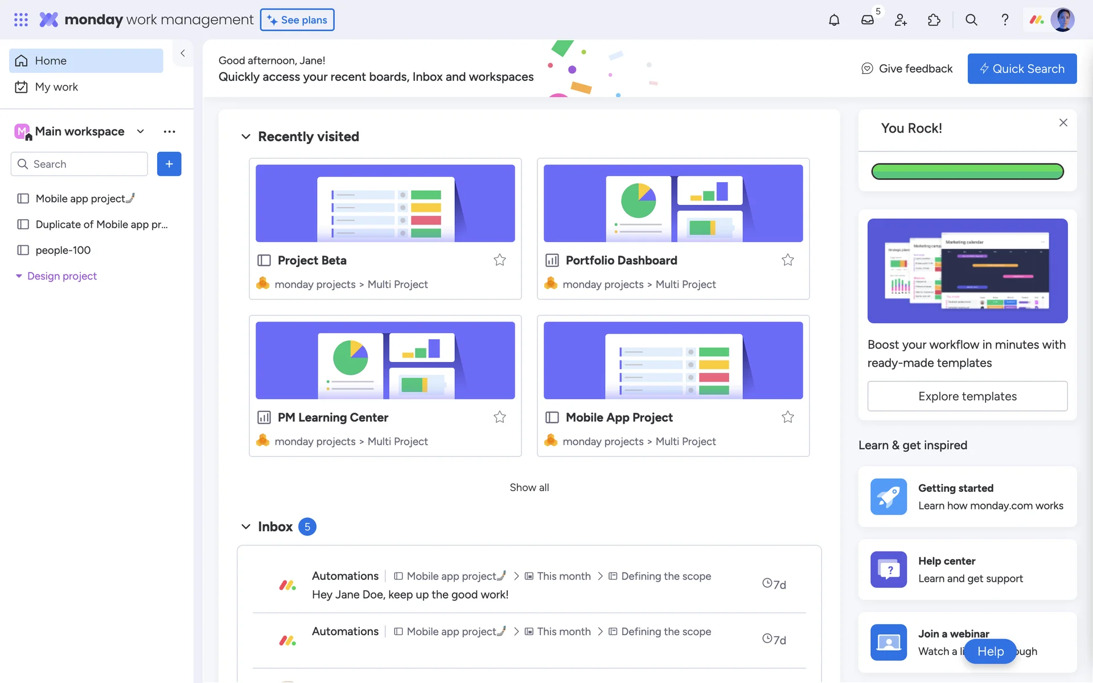Open the inbox tray icon
Image resolution: width=1093 pixels, height=683 pixels.
[x=867, y=20]
